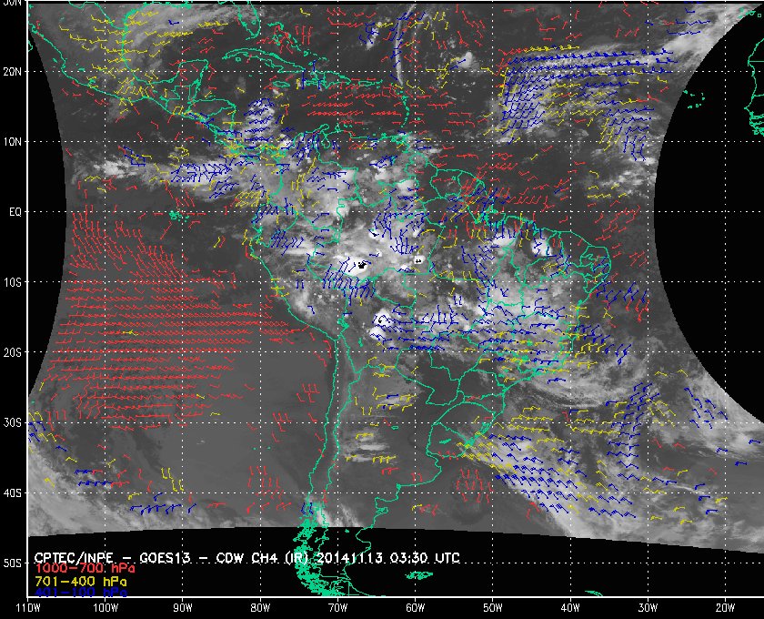
Task: Click the 40W longitude label
Action: click(x=569, y=607)
